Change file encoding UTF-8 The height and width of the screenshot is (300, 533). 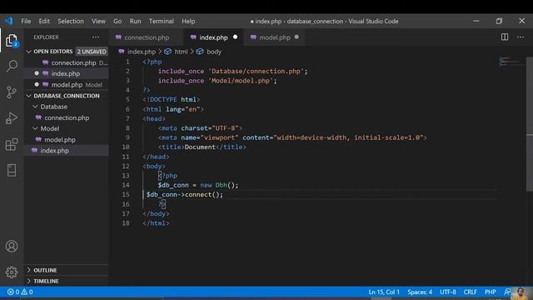(x=448, y=292)
